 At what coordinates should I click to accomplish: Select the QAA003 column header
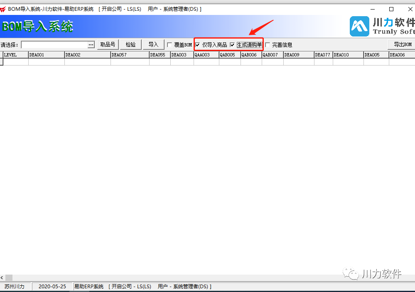[x=206, y=55]
